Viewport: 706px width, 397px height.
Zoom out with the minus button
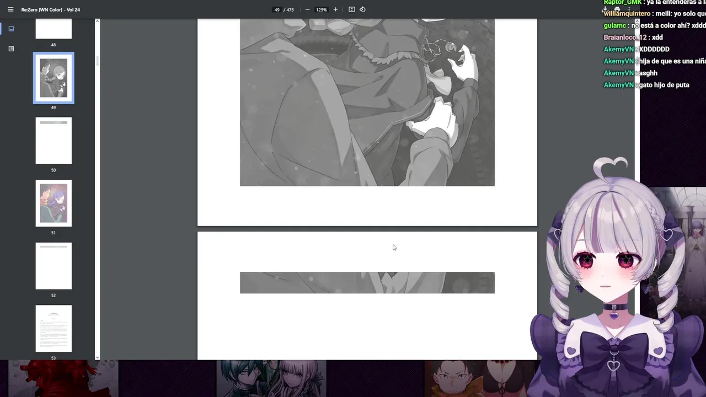[307, 9]
